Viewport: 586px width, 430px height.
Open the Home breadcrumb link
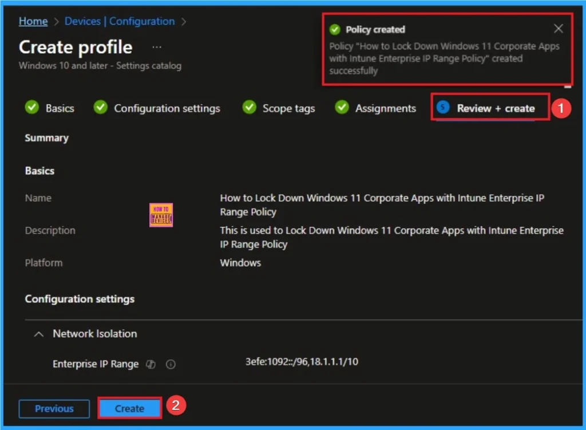(33, 21)
